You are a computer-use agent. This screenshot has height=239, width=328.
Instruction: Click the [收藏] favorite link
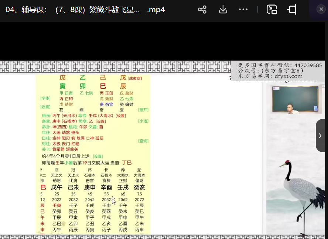[x=45, y=107]
